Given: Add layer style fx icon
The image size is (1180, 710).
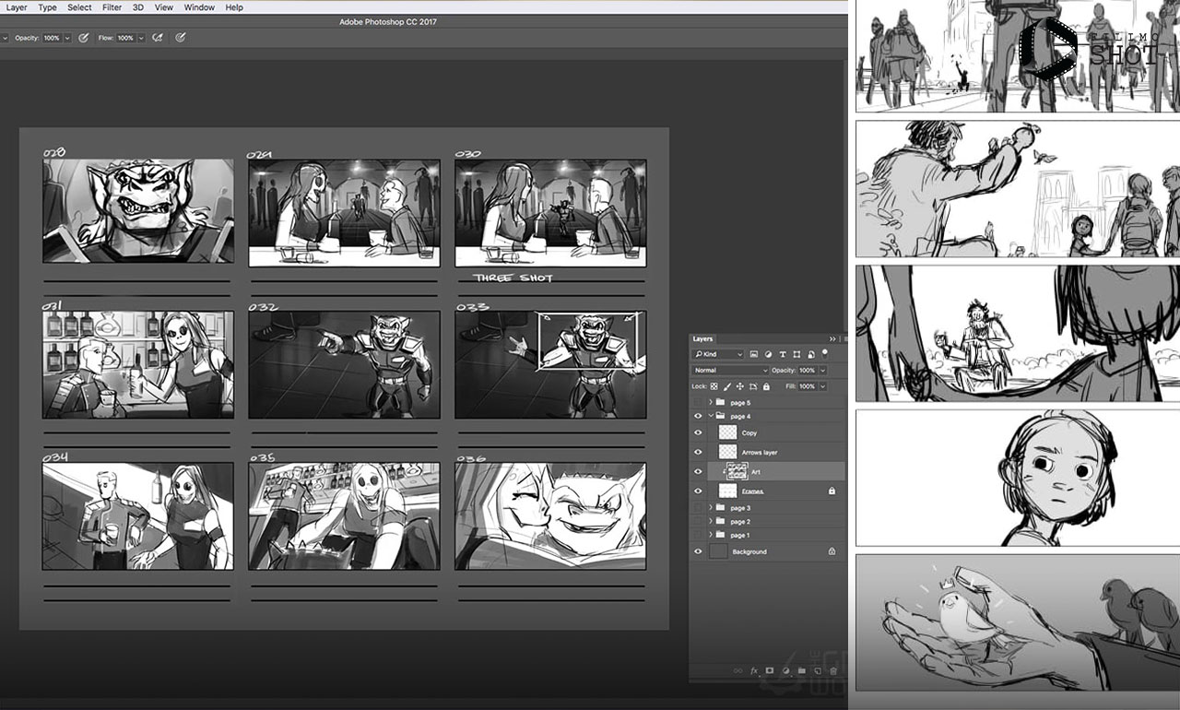Looking at the screenshot, I should click(x=753, y=670).
